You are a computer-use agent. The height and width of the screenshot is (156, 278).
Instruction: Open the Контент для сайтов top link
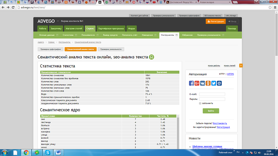point(139,16)
